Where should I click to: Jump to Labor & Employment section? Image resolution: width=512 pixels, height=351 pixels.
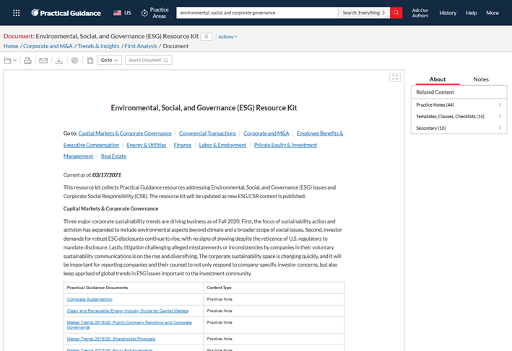(222, 145)
